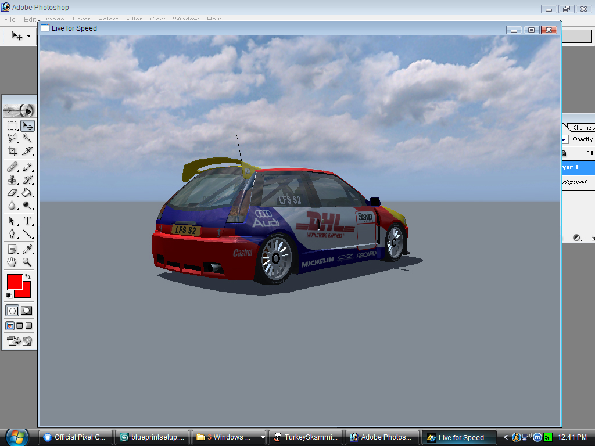Click the green tray icon beside the clock

[548, 437]
